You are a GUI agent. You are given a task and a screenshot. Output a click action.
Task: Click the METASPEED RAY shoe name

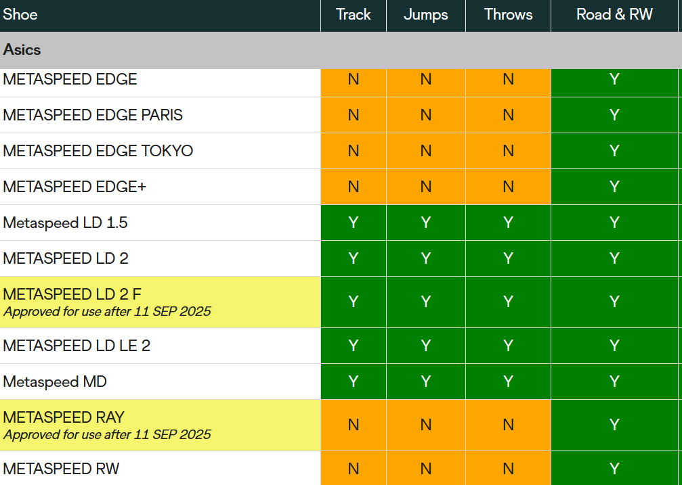(64, 417)
